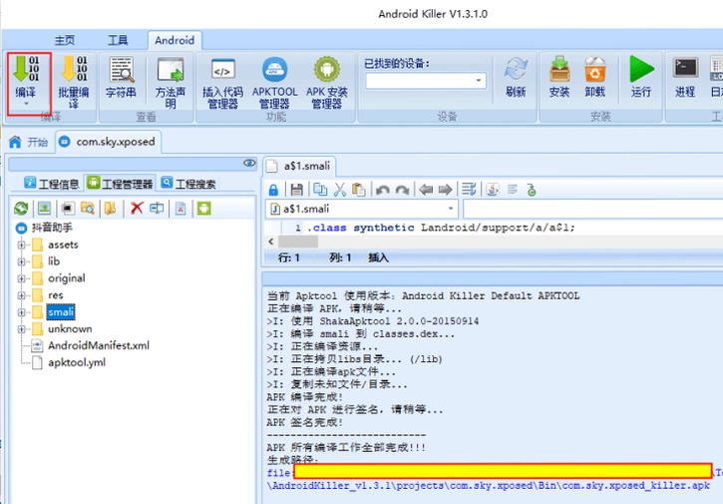Select AndroidManifest.xml in project tree
723x504 pixels.
[98, 345]
